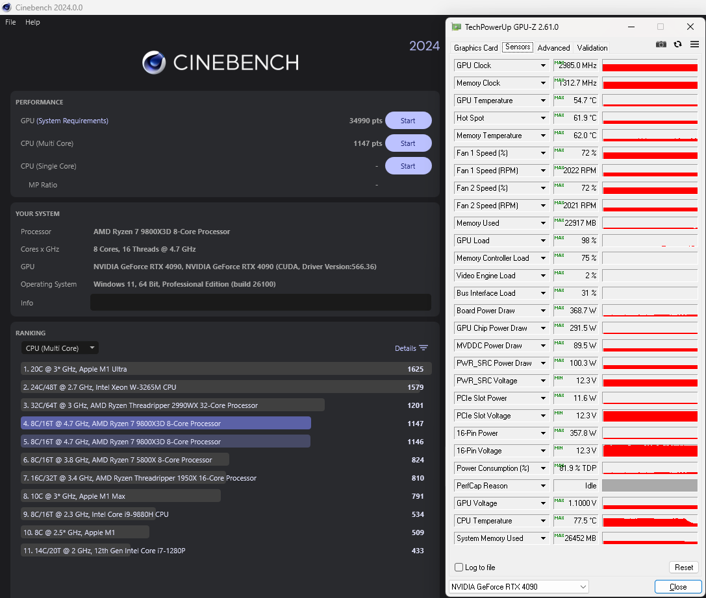This screenshot has height=598, width=706.
Task: Click the 54.7 °C GPU Temperature value
Action: (575, 101)
